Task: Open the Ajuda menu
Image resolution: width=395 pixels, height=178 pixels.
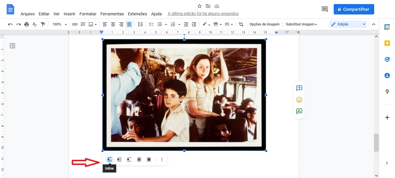Action: click(x=156, y=14)
